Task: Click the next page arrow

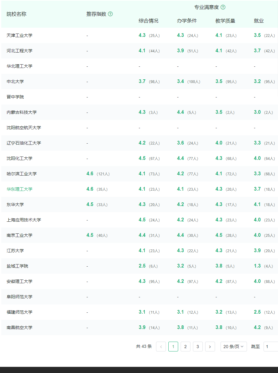Action: (210, 347)
